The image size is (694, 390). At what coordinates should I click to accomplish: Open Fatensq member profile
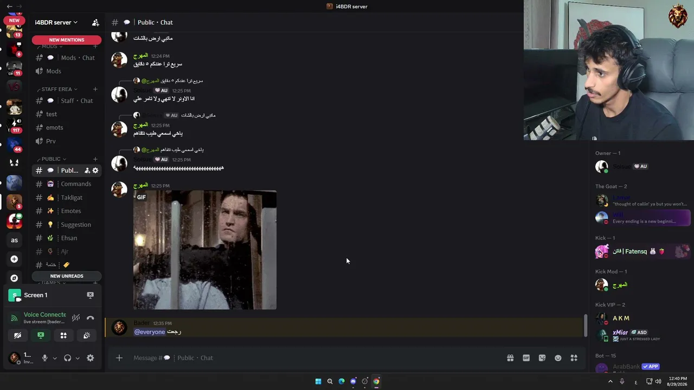click(x=642, y=251)
